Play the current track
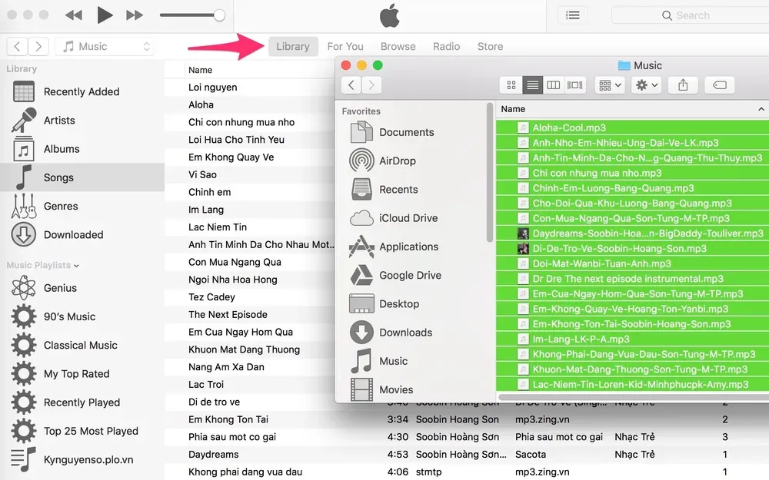This screenshot has width=769, height=480. 105,15
